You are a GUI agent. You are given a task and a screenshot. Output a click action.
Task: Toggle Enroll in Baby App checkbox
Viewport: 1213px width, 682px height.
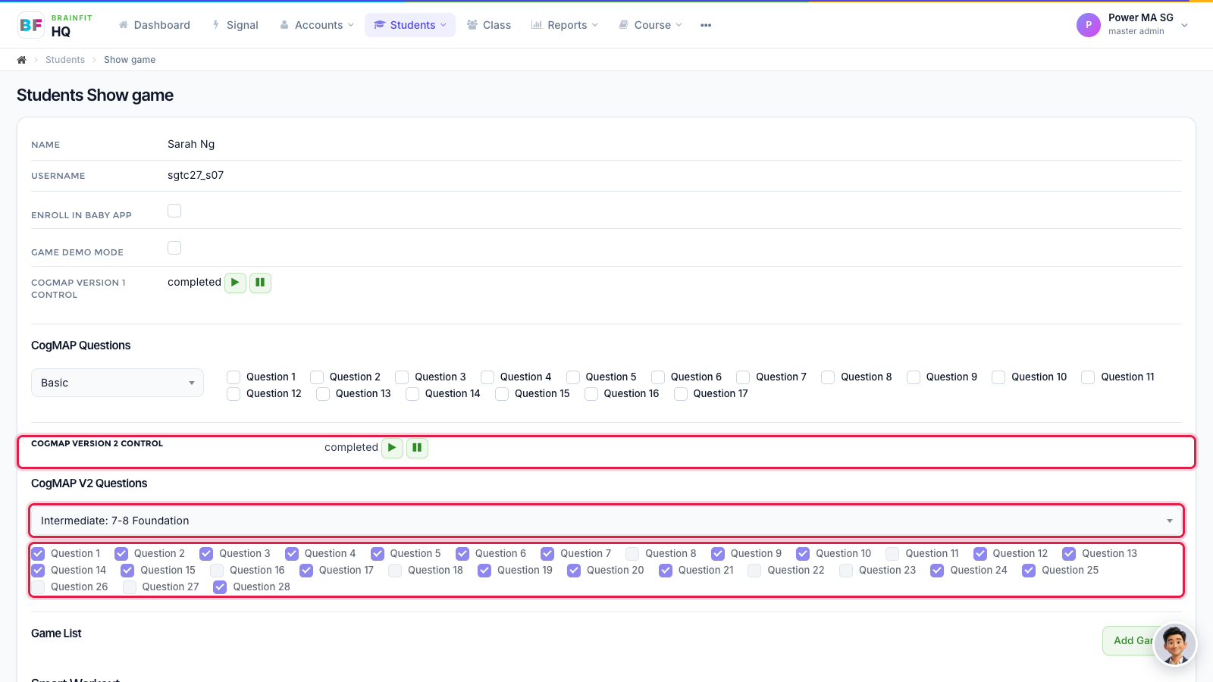pyautogui.click(x=174, y=211)
